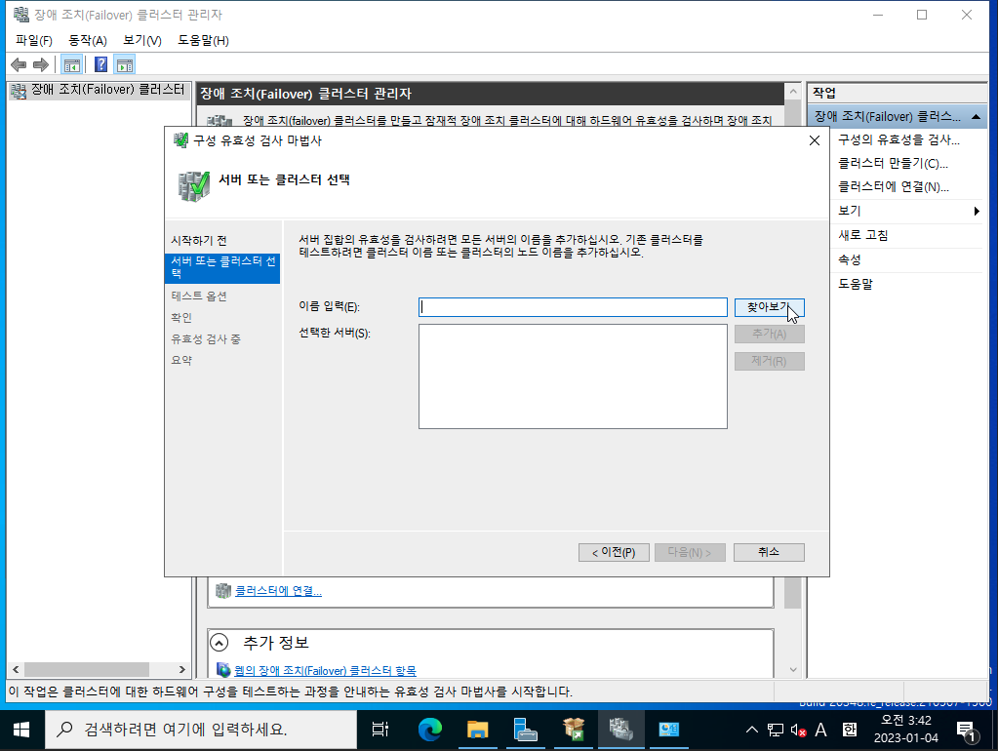Toggle the A input mode indicator
The height and width of the screenshot is (751, 998).
point(821,730)
